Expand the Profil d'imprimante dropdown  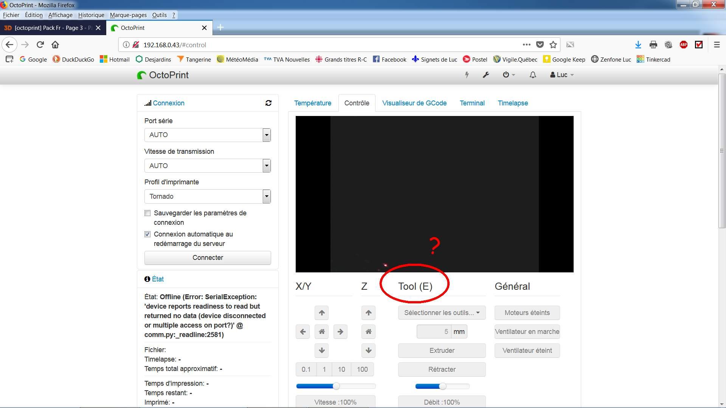click(207, 196)
